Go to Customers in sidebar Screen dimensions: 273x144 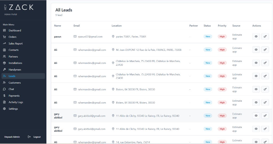pos(23,83)
